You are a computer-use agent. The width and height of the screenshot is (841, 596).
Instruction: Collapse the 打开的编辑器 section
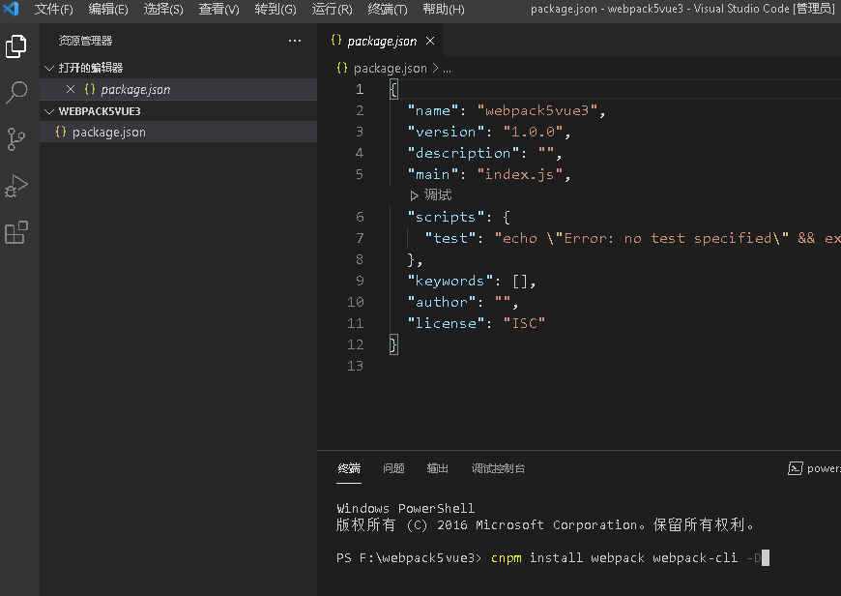49,68
